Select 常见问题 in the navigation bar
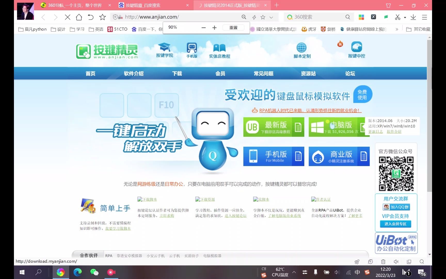446x279 pixels. (x=264, y=74)
